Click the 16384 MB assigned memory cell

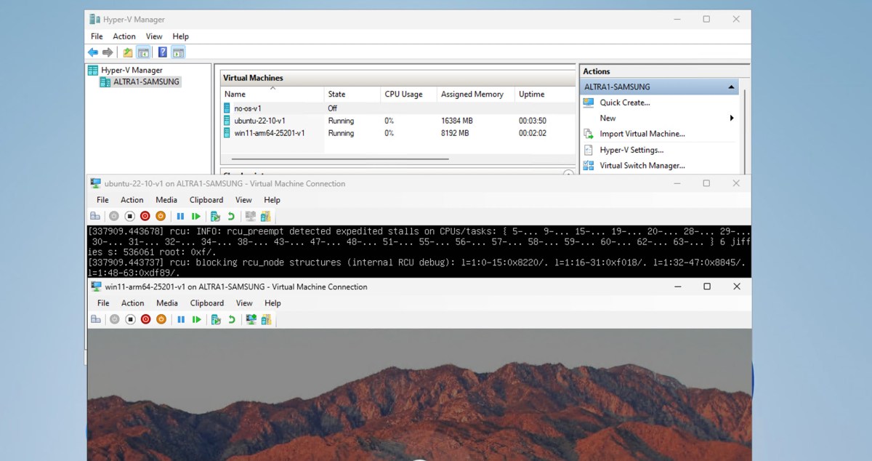(457, 121)
